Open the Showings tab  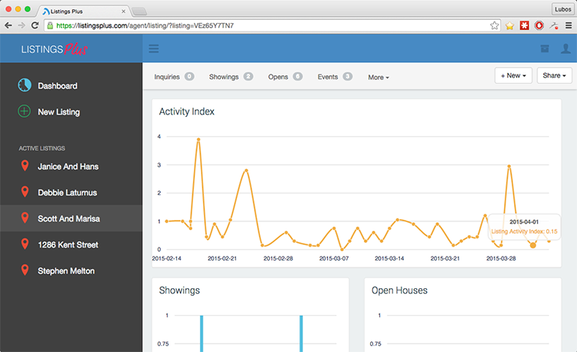(x=231, y=77)
